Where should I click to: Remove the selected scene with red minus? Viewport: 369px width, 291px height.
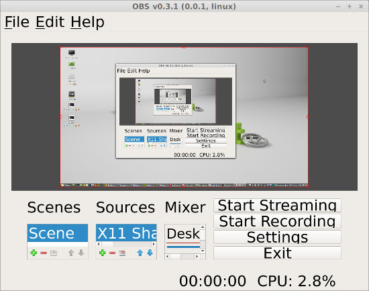[x=44, y=253]
